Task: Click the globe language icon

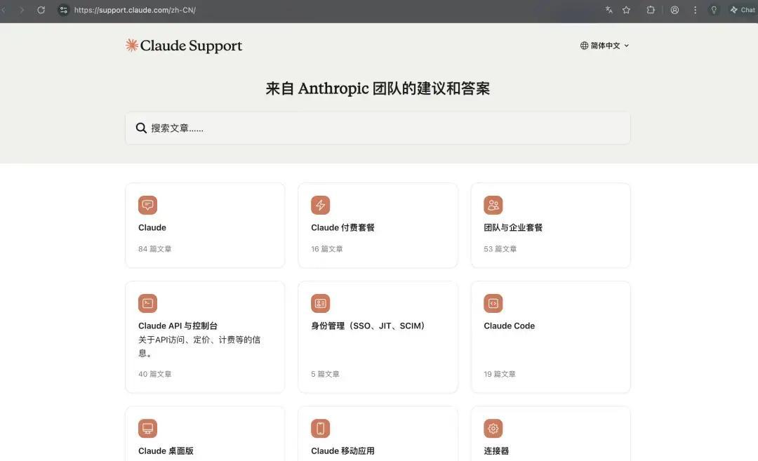Action: 584,46
